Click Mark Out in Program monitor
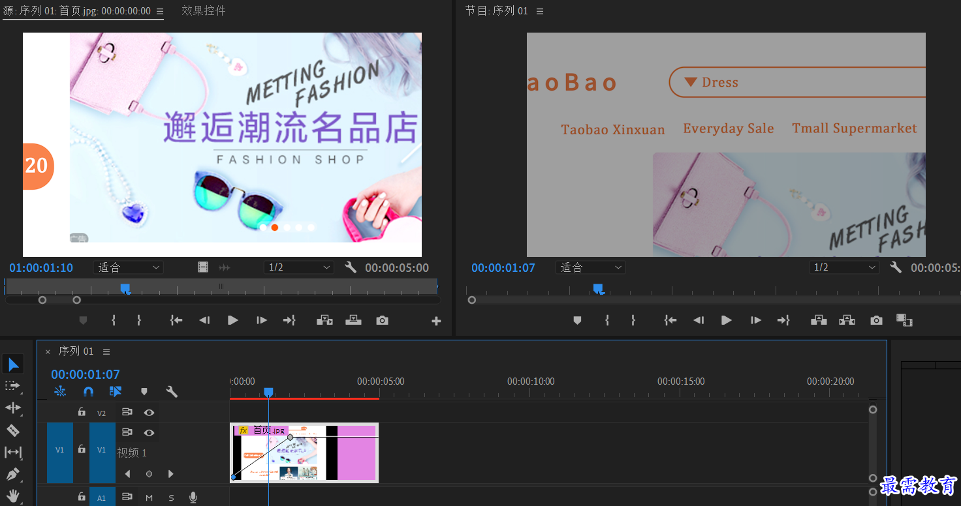 (x=633, y=320)
